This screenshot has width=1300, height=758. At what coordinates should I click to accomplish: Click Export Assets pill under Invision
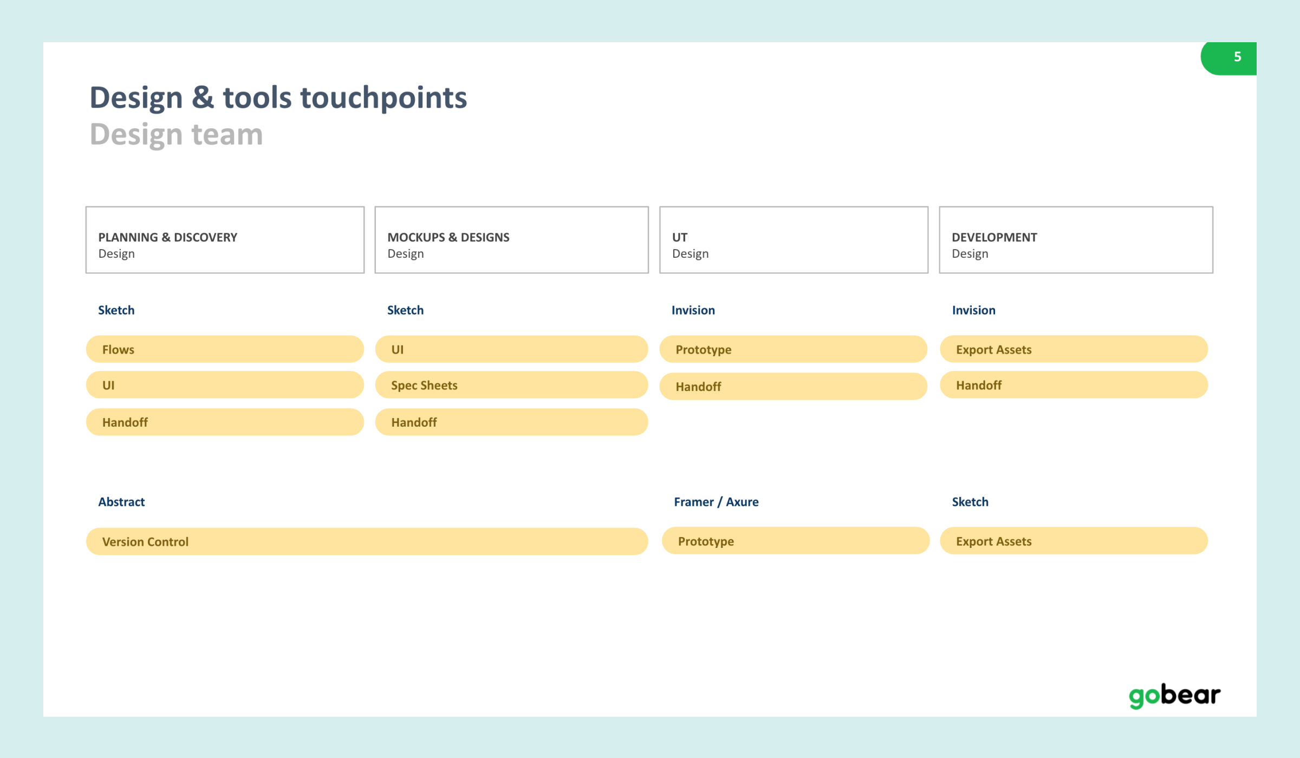click(x=1074, y=349)
